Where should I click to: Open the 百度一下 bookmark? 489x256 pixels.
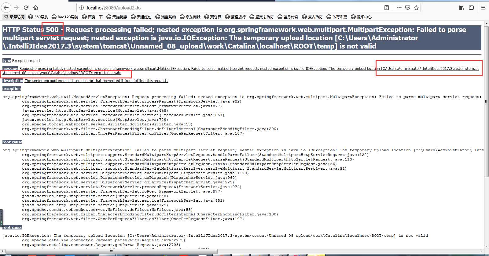(x=92, y=17)
